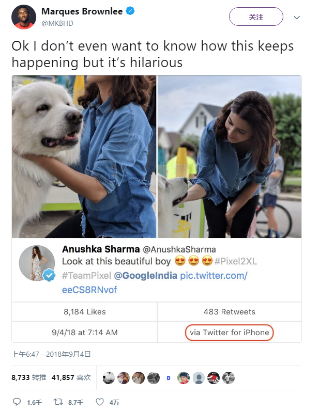Click the last liker avatar in the row

point(229,378)
